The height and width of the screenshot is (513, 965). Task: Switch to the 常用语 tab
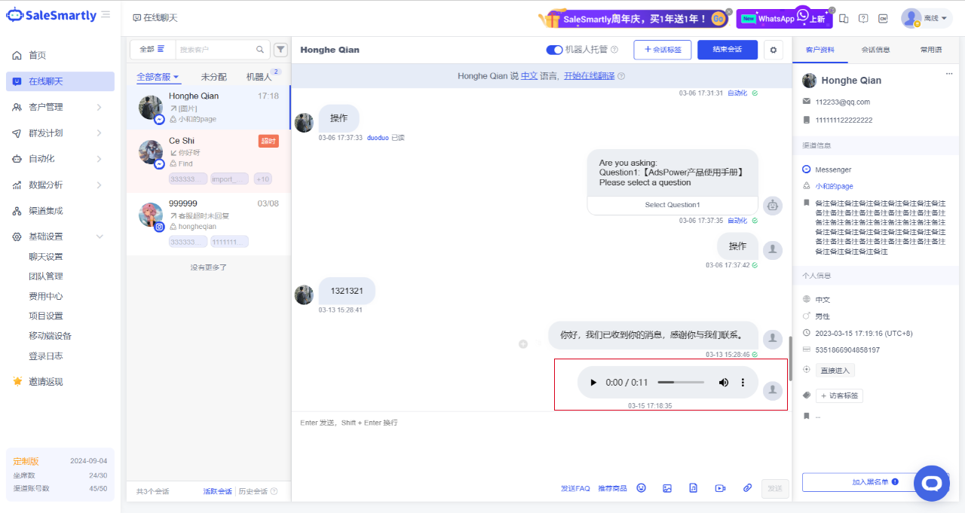point(931,50)
